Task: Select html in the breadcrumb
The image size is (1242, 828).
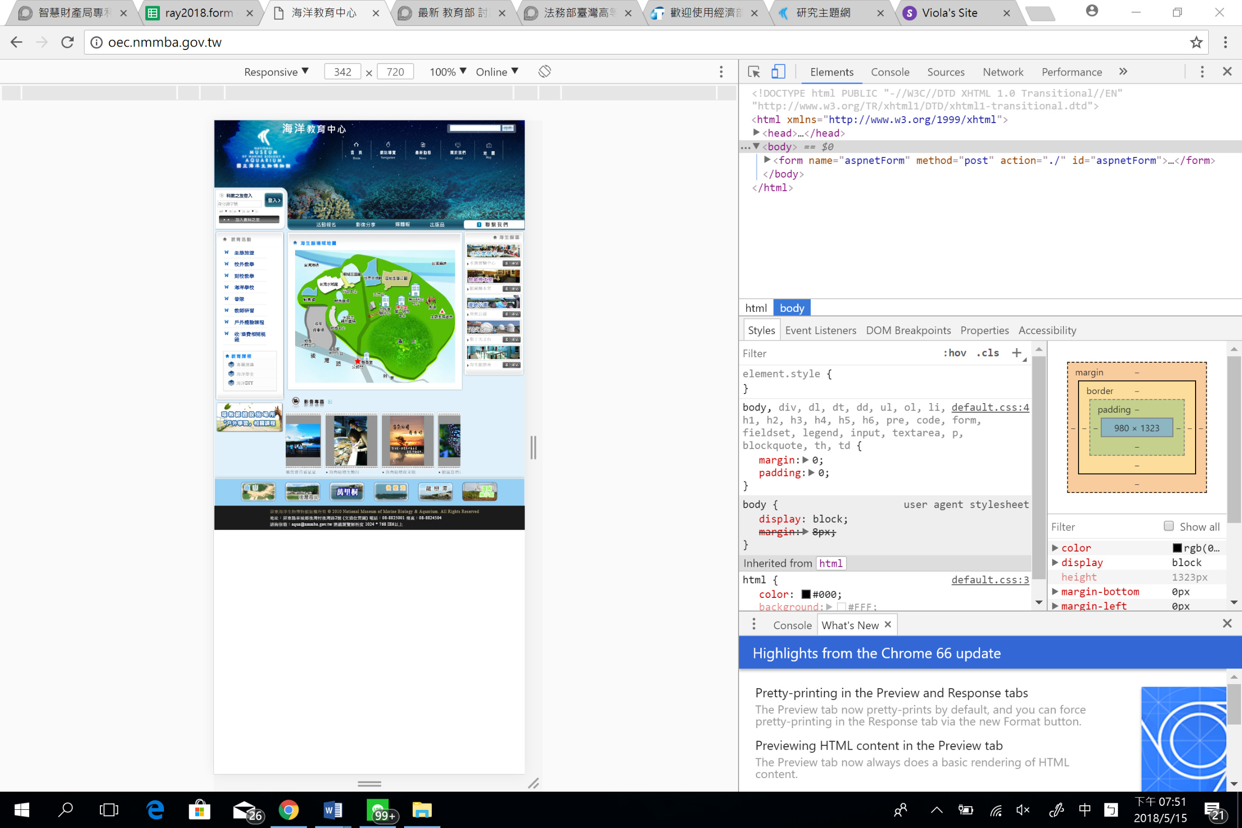Action: coord(756,308)
